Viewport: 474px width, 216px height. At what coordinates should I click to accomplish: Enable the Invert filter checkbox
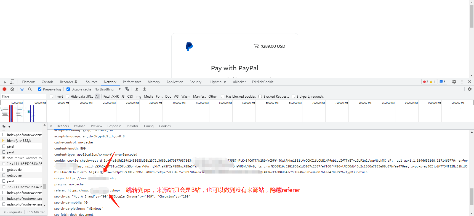tap(51, 96)
